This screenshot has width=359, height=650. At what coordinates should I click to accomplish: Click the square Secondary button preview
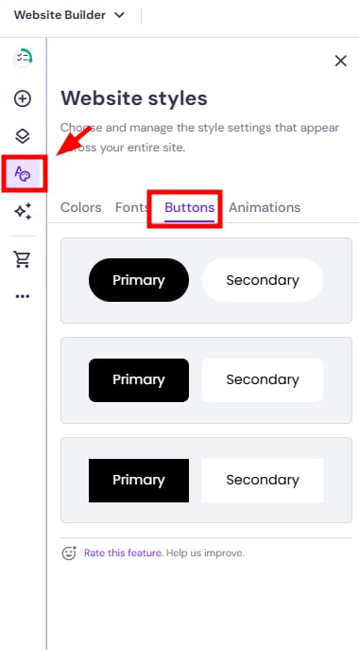(x=263, y=481)
